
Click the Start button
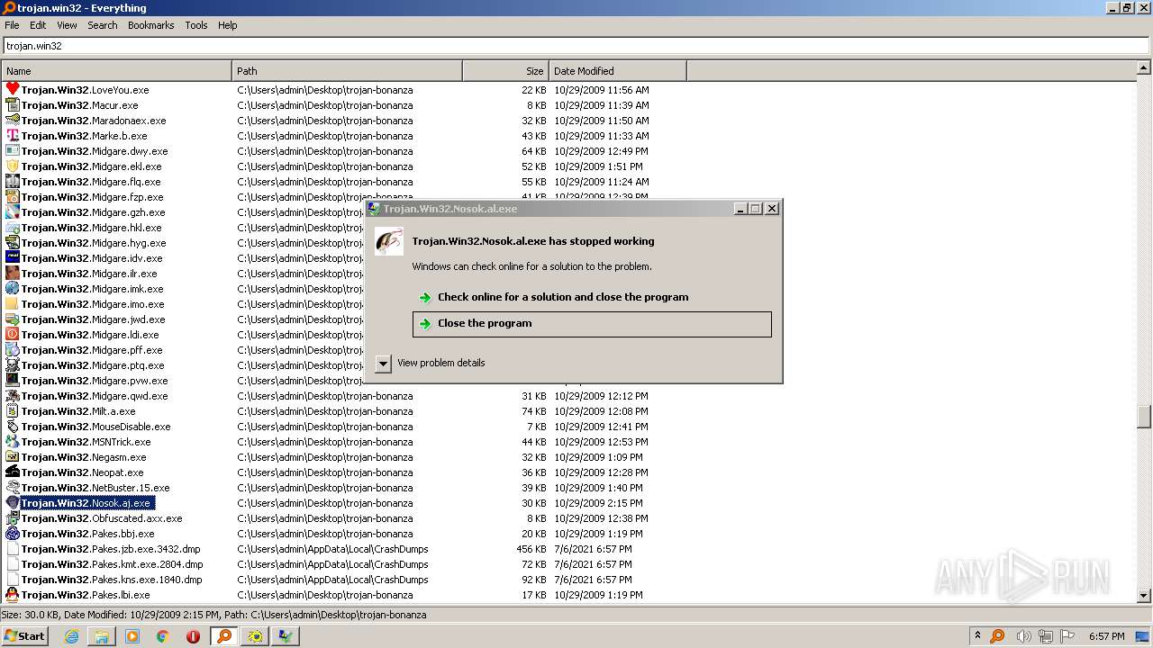click(25, 635)
